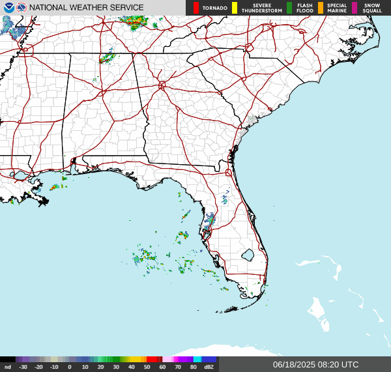Click the Tornado legend label
The height and width of the screenshot is (372, 391).
[x=214, y=8]
